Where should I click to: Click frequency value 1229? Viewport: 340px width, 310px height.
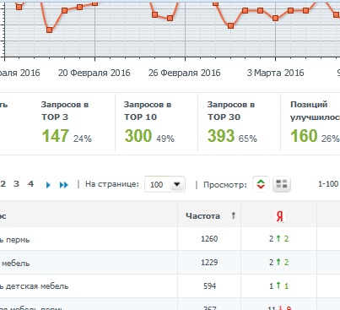209,263
